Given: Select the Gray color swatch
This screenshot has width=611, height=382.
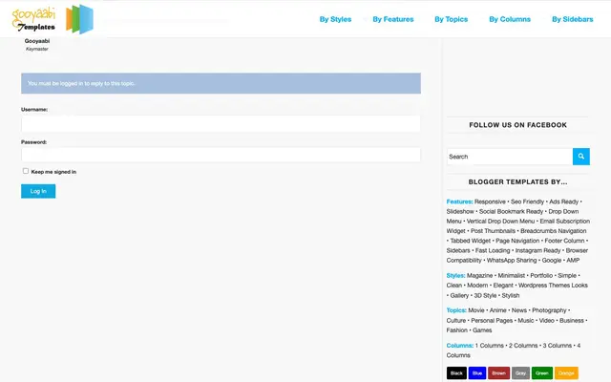Looking at the screenshot, I should tap(520, 373).
